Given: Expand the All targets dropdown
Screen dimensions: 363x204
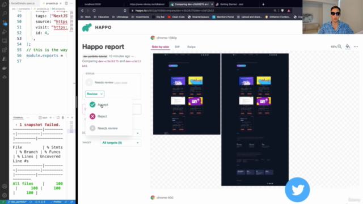Looking at the screenshot, I should [x=120, y=143].
